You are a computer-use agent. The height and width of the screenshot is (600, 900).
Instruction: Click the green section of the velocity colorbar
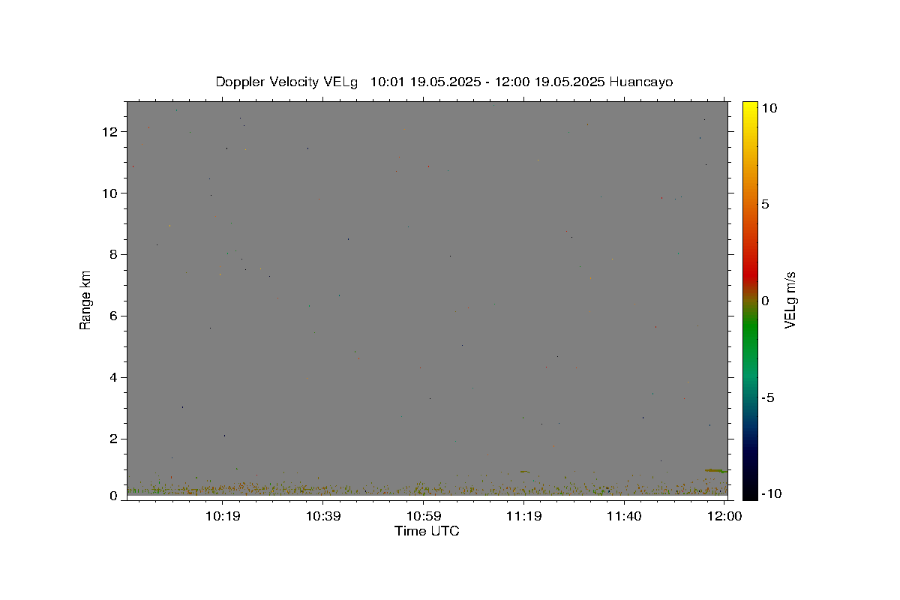(x=750, y=330)
